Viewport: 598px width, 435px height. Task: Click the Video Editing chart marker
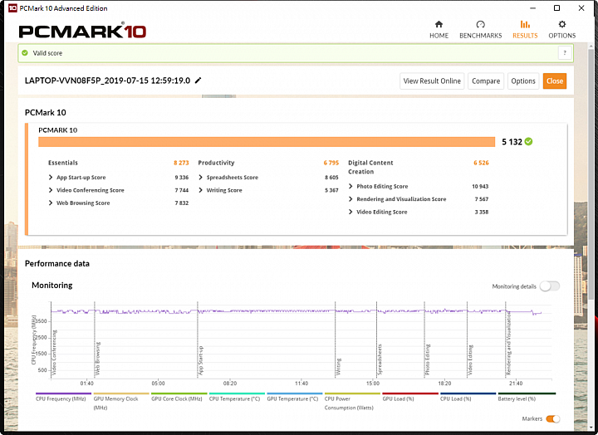point(470,360)
